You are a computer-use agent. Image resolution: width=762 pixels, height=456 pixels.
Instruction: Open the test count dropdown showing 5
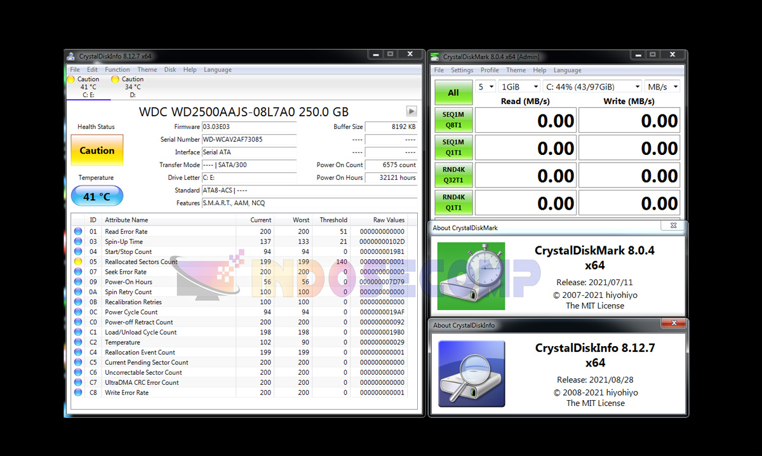pyautogui.click(x=486, y=85)
